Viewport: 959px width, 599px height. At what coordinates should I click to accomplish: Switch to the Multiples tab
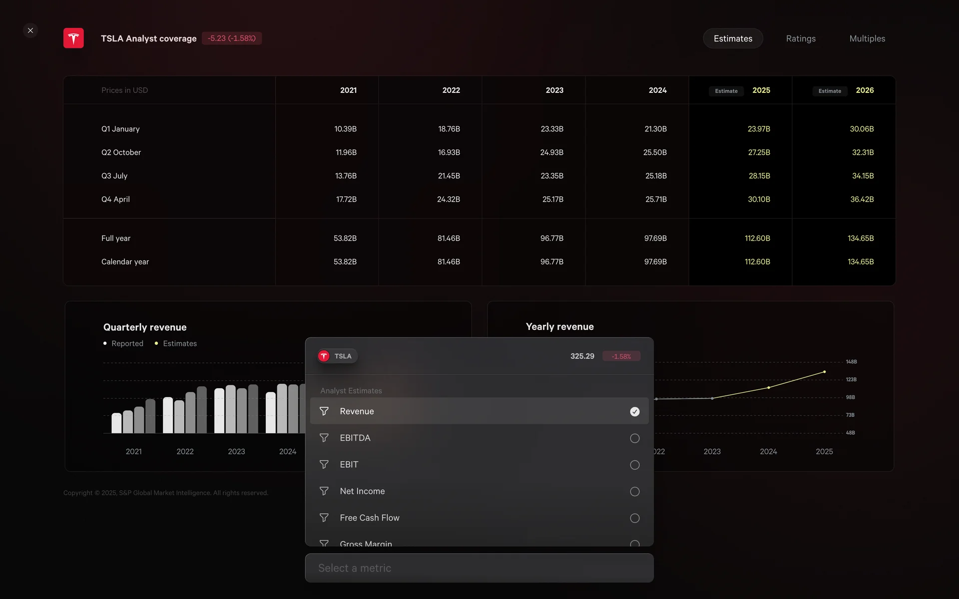point(867,38)
